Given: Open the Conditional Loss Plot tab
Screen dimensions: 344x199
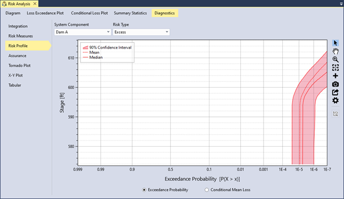Looking at the screenshot, I should click(x=89, y=13).
